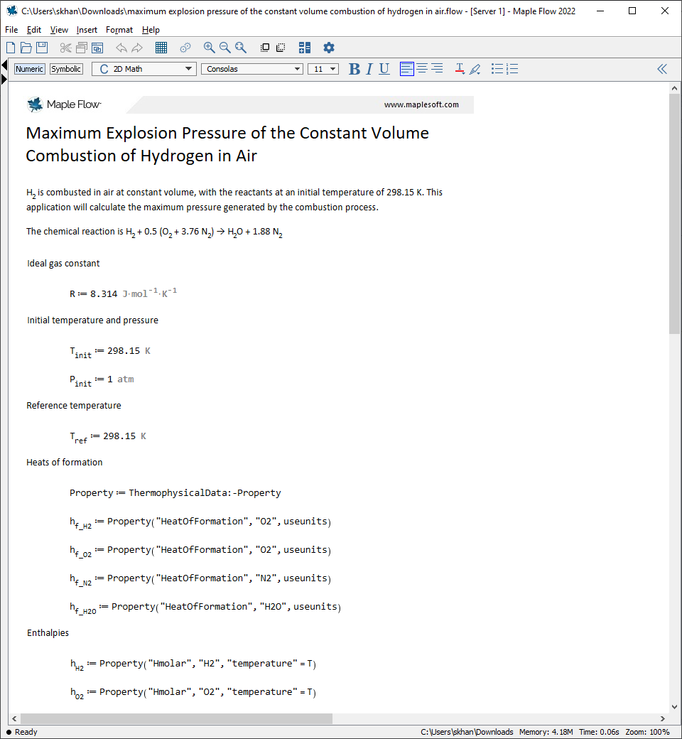Click the bulleted list icon

pyautogui.click(x=497, y=69)
